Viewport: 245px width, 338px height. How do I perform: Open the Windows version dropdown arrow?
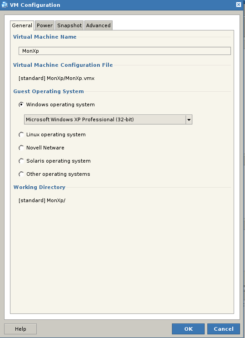189,119
